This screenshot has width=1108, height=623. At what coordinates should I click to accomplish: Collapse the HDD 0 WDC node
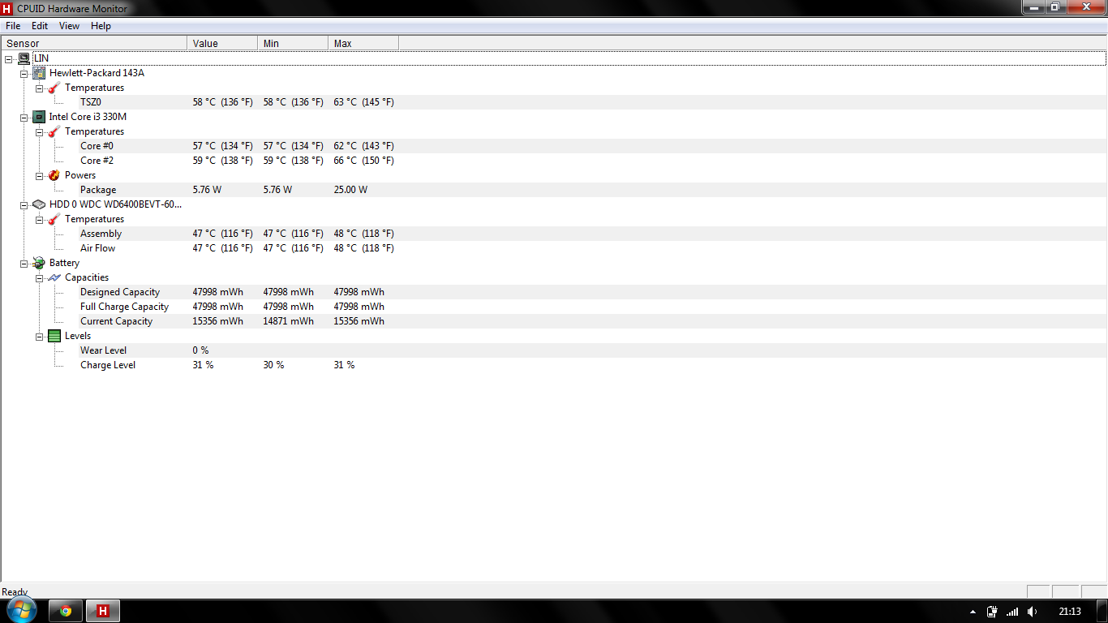point(24,204)
